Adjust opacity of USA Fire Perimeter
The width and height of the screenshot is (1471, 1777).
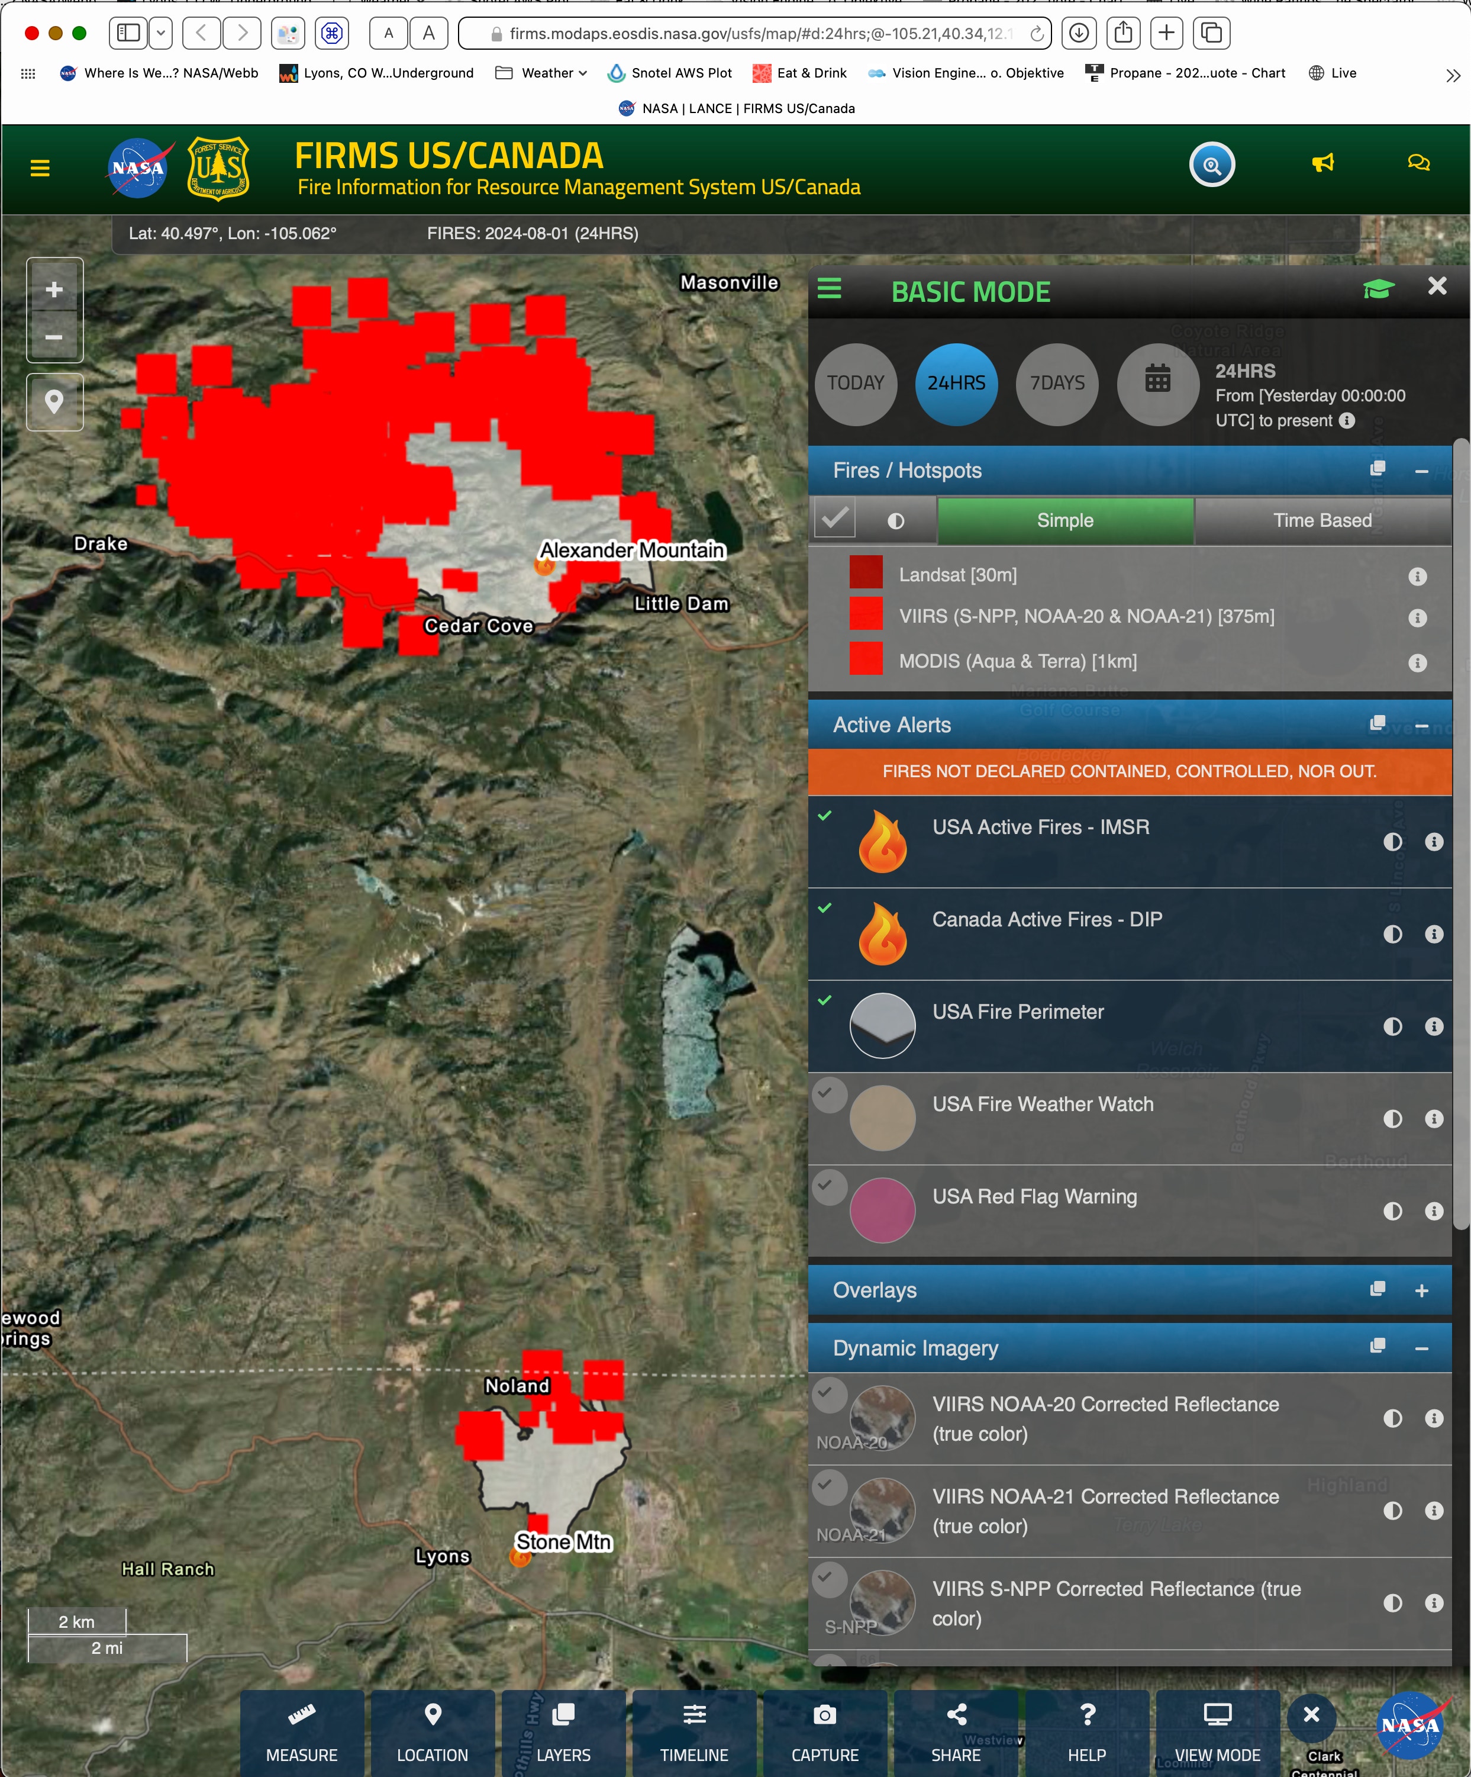click(x=1392, y=1026)
